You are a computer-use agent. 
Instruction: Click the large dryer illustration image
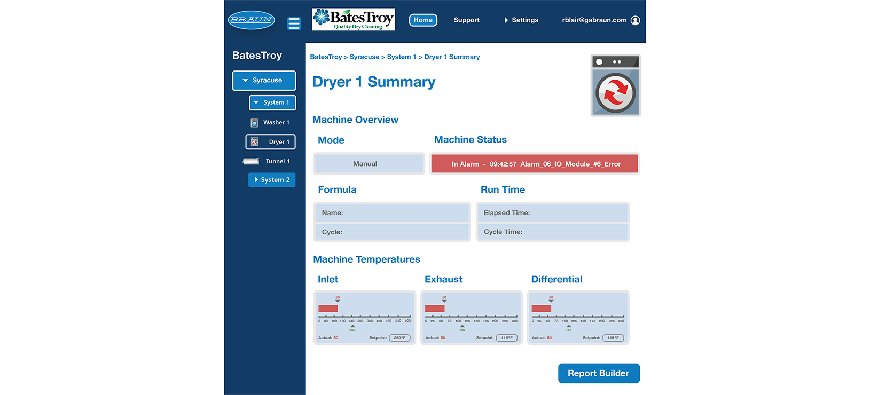(615, 85)
